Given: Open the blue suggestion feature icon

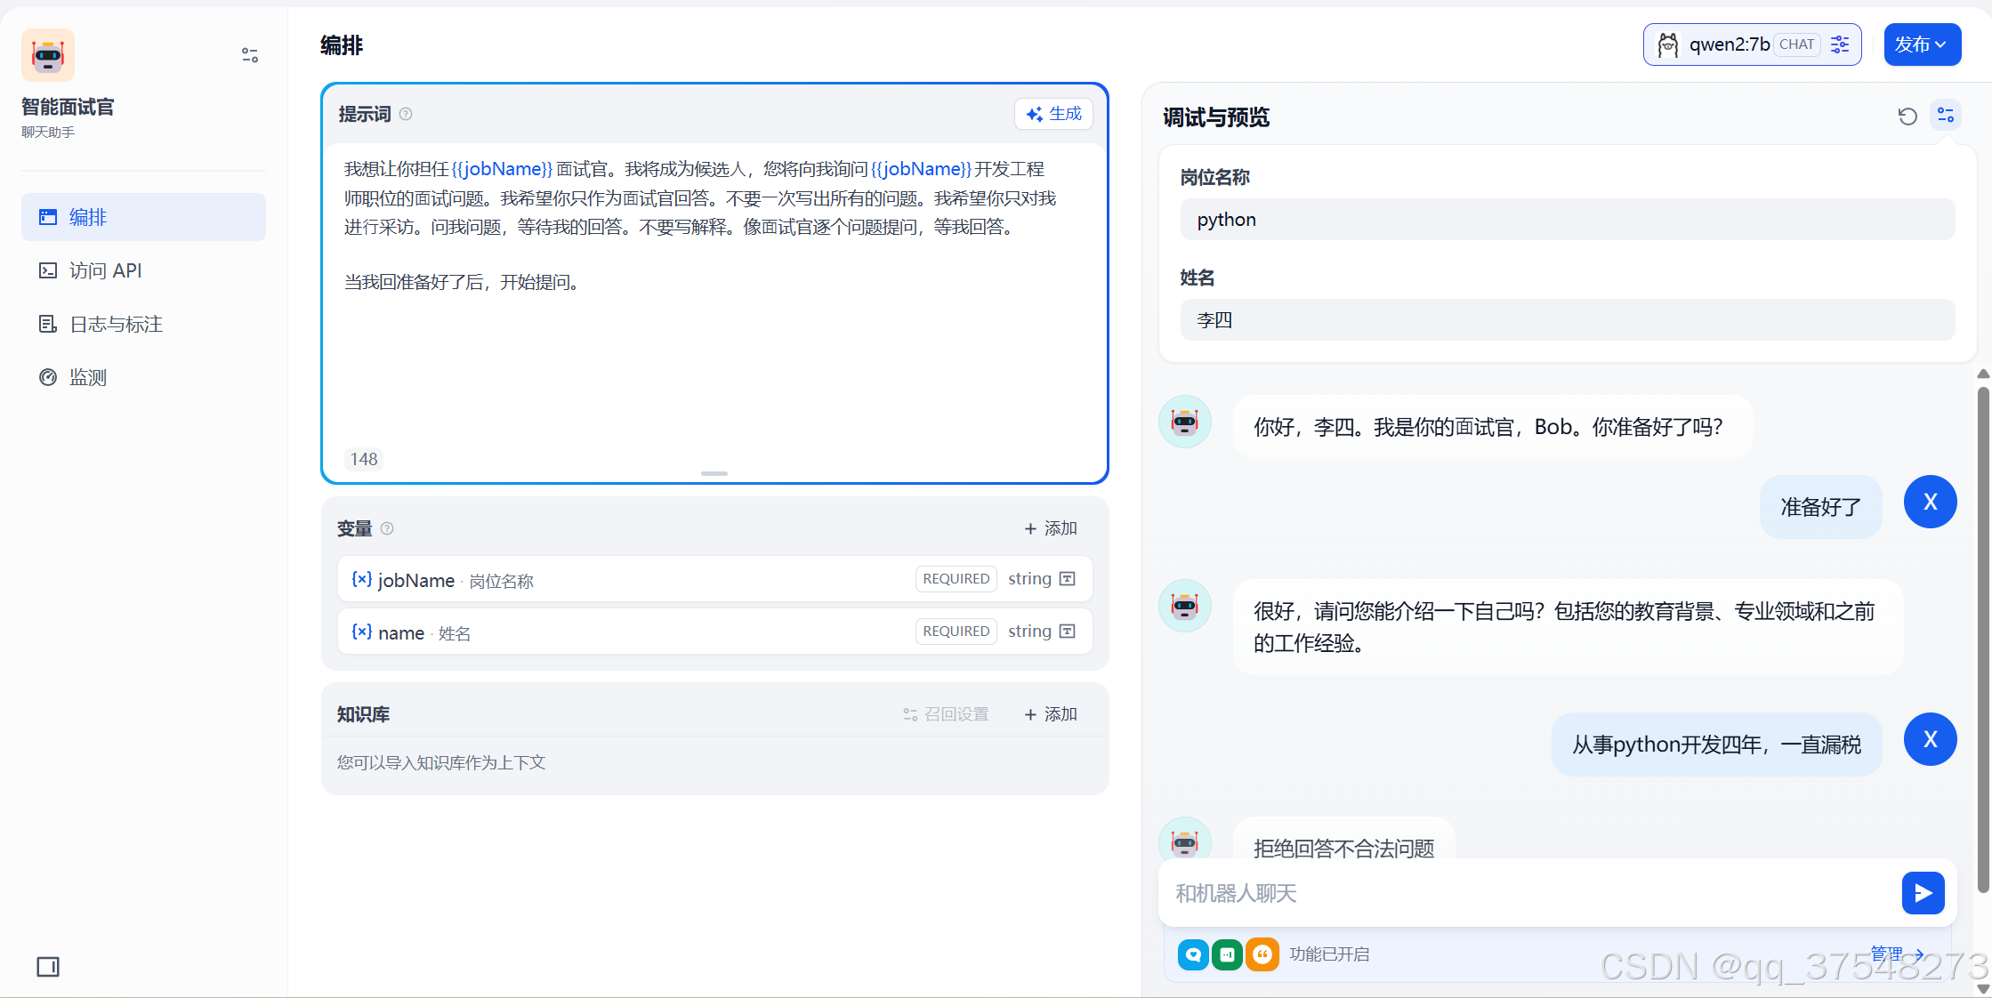Looking at the screenshot, I should click(1192, 954).
